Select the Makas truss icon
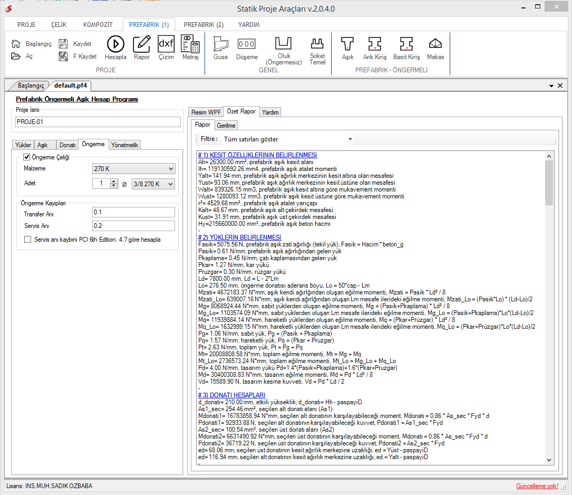The image size is (572, 495). (435, 44)
